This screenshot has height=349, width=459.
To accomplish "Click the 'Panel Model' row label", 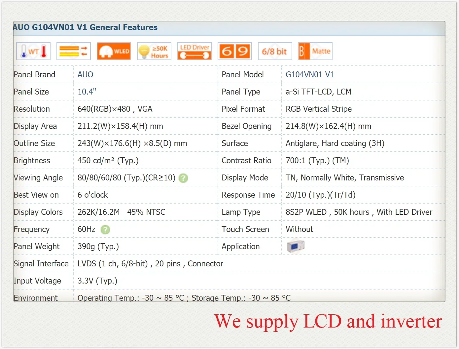I will (x=243, y=75).
